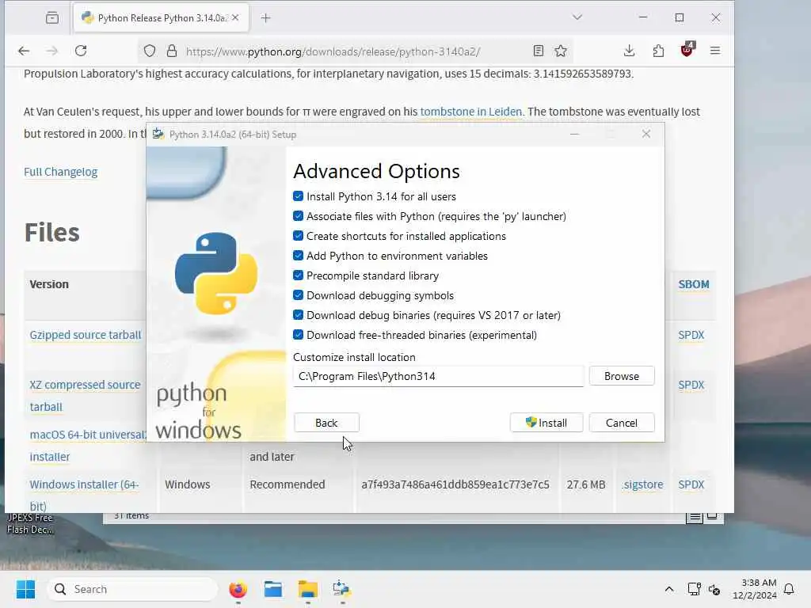Show site security padlock info

click(x=172, y=51)
